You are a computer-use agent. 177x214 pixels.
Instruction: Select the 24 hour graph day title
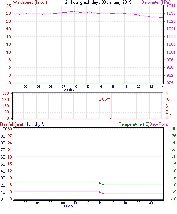coord(98,2)
